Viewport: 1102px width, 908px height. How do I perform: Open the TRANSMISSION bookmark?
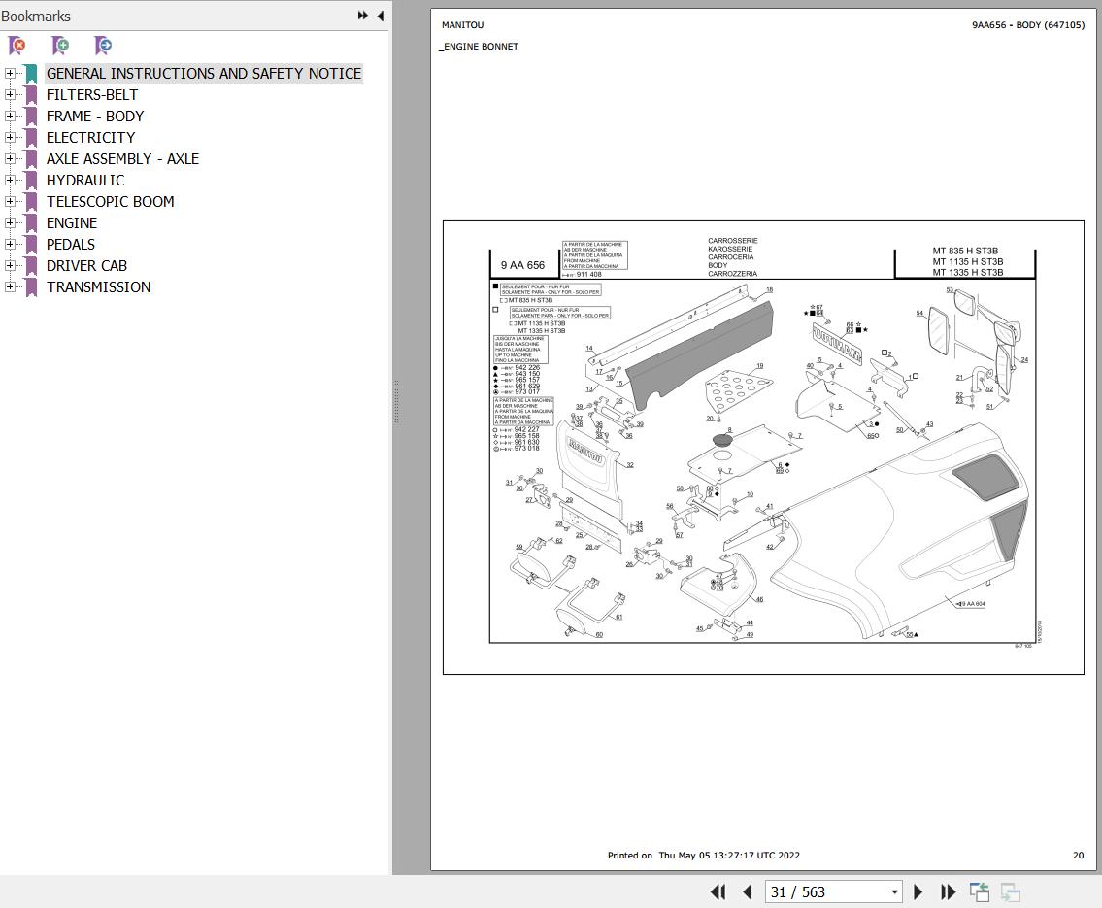[x=98, y=287]
